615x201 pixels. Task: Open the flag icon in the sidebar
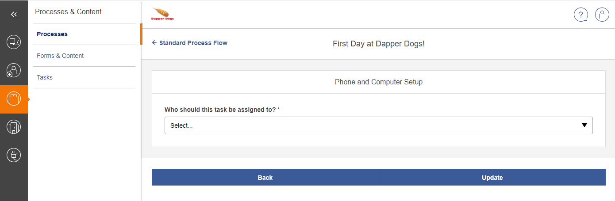point(14,42)
